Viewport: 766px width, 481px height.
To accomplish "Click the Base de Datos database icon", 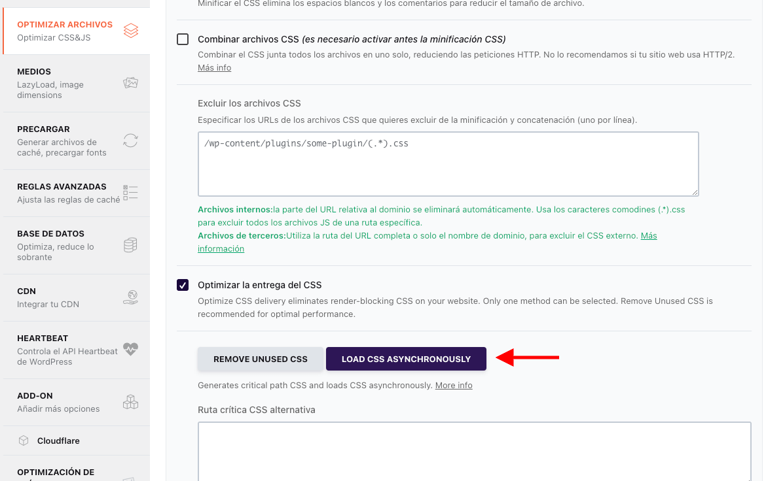I will 130,245.
